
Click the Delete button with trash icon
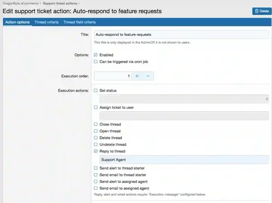pos(262,11)
